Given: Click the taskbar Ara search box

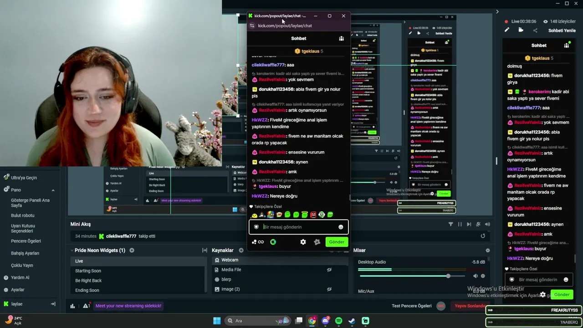Looking at the screenshot, I should click(x=258, y=321).
